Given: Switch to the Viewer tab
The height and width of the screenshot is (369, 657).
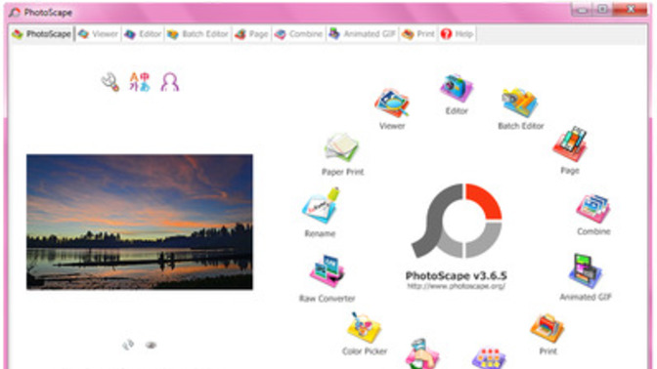Looking at the screenshot, I should click(98, 34).
